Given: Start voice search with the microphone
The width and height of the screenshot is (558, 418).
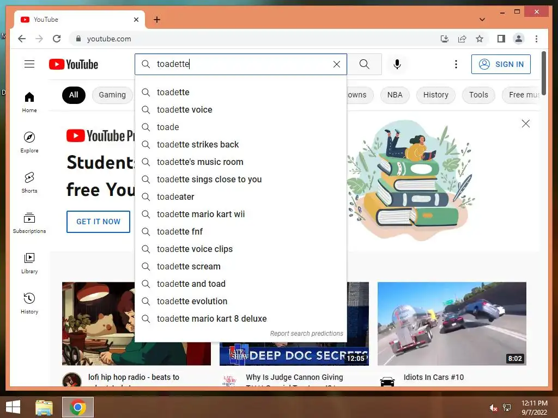Looking at the screenshot, I should pyautogui.click(x=397, y=64).
